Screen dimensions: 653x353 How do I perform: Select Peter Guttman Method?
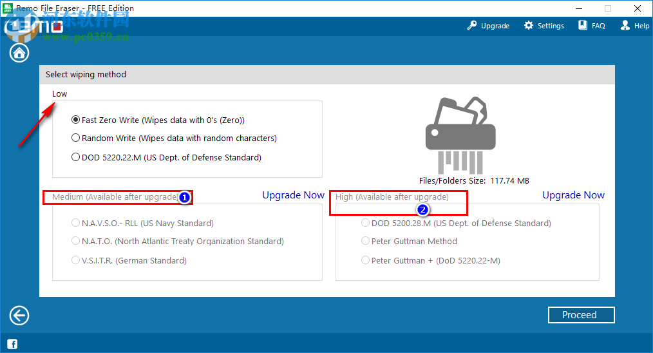pyautogui.click(x=409, y=241)
